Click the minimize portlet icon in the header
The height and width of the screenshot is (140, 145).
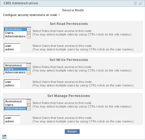[135, 3]
